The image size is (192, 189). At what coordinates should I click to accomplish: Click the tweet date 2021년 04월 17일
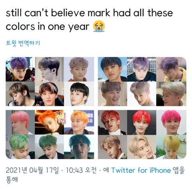tap(32, 170)
